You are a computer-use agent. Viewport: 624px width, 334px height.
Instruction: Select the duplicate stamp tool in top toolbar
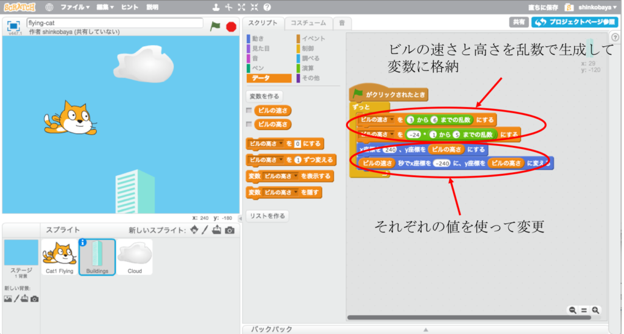coord(216,7)
